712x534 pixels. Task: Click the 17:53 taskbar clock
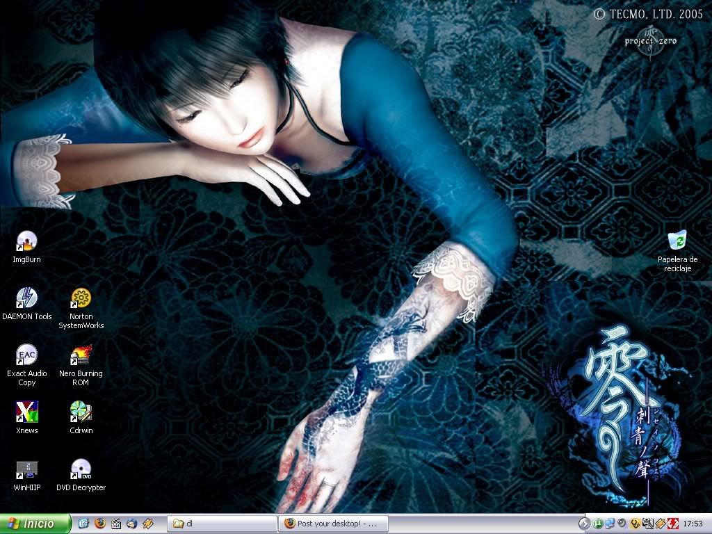click(693, 524)
